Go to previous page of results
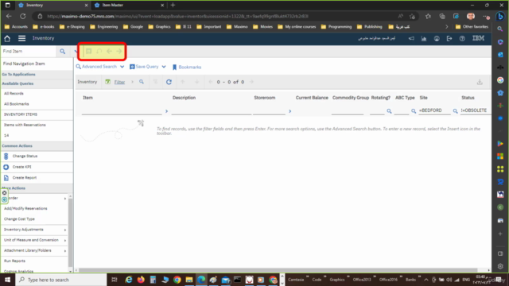This screenshot has width=509, height=286. point(210,82)
